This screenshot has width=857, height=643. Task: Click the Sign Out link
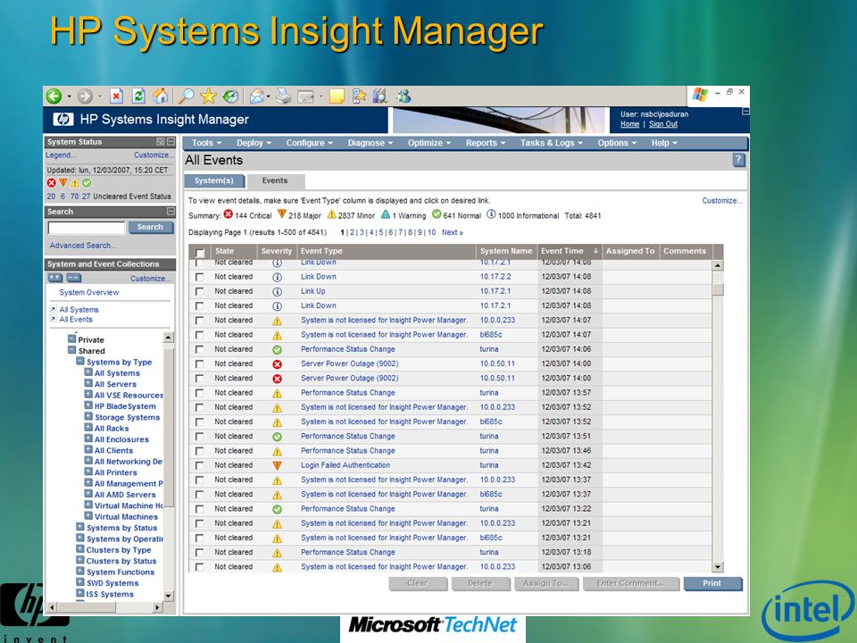tap(663, 124)
